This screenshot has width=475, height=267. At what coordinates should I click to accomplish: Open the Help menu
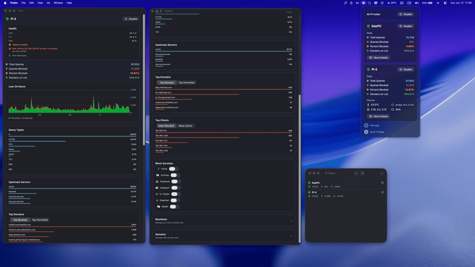69,3
